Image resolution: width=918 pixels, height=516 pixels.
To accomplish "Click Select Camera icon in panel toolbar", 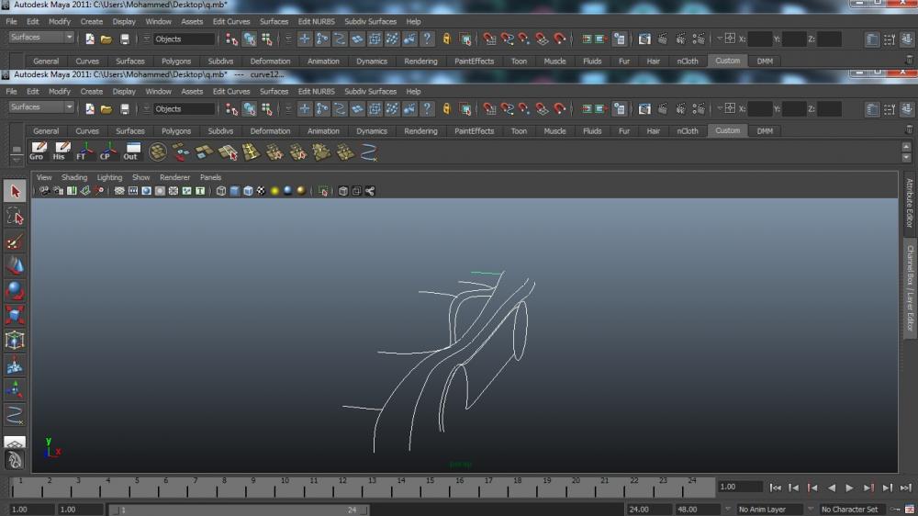I will [44, 191].
